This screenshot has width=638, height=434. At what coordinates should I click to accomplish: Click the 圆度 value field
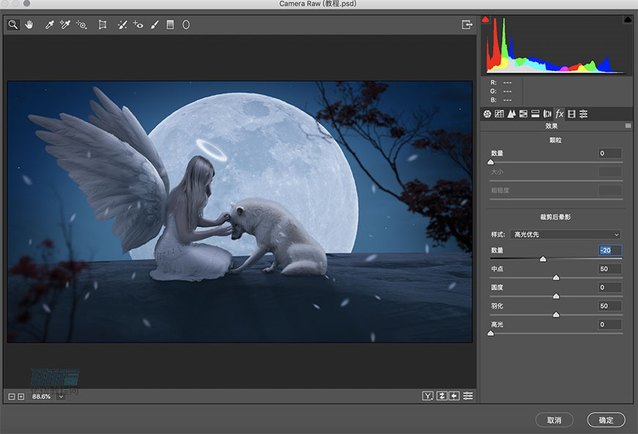click(x=609, y=287)
